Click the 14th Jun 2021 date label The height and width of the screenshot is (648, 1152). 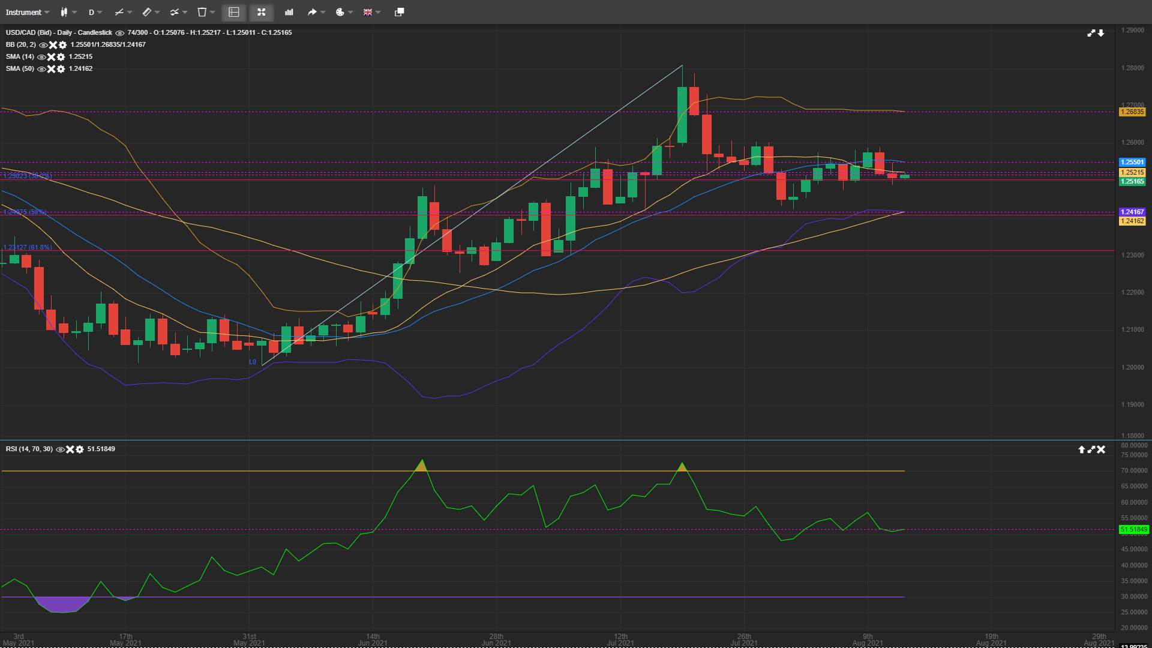(x=373, y=640)
